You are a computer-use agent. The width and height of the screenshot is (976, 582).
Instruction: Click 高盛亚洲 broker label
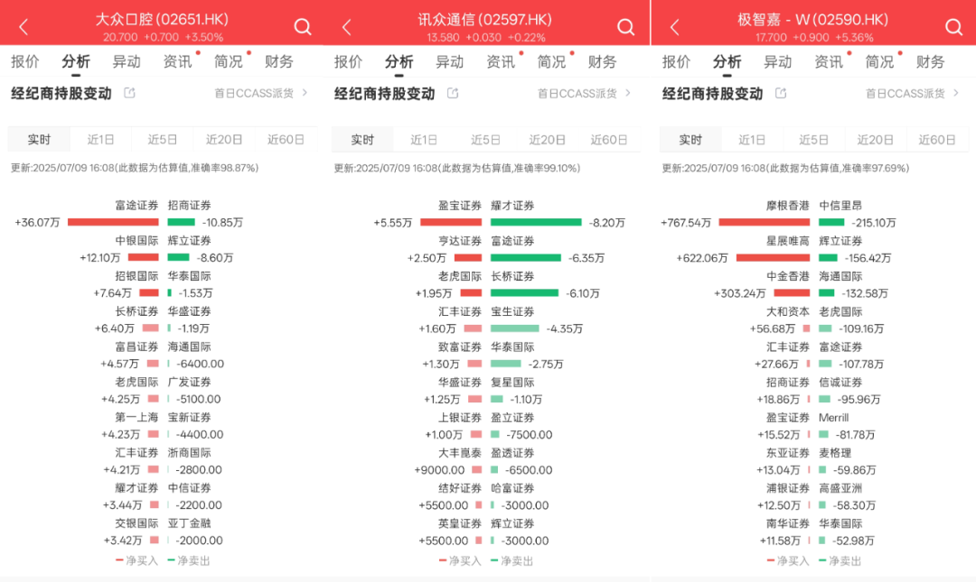840,488
